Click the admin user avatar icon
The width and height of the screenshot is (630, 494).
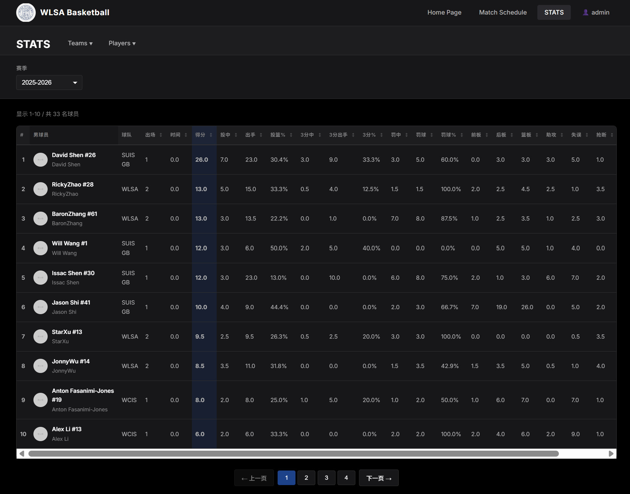pos(585,13)
